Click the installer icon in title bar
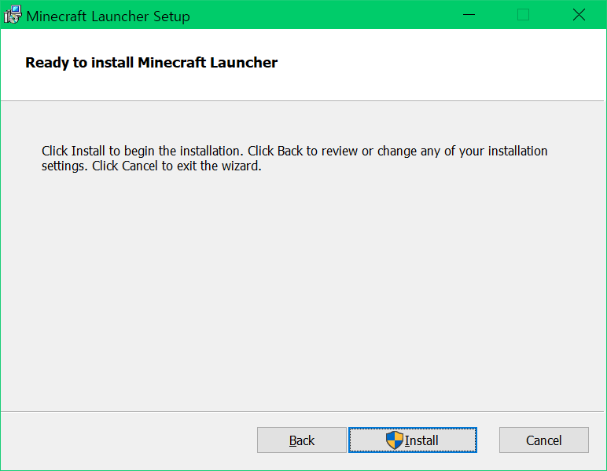 (x=13, y=15)
